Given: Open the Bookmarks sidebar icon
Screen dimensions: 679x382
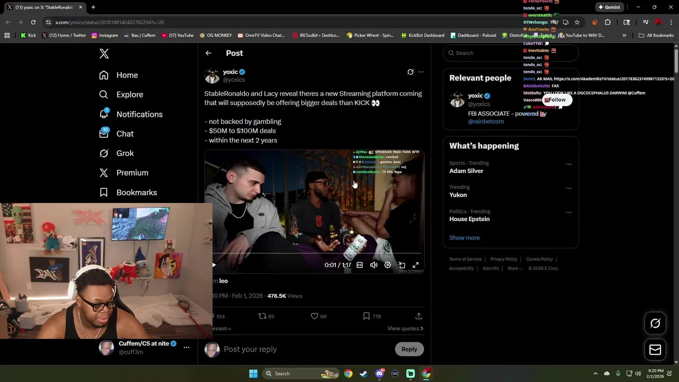Looking at the screenshot, I should click(104, 193).
